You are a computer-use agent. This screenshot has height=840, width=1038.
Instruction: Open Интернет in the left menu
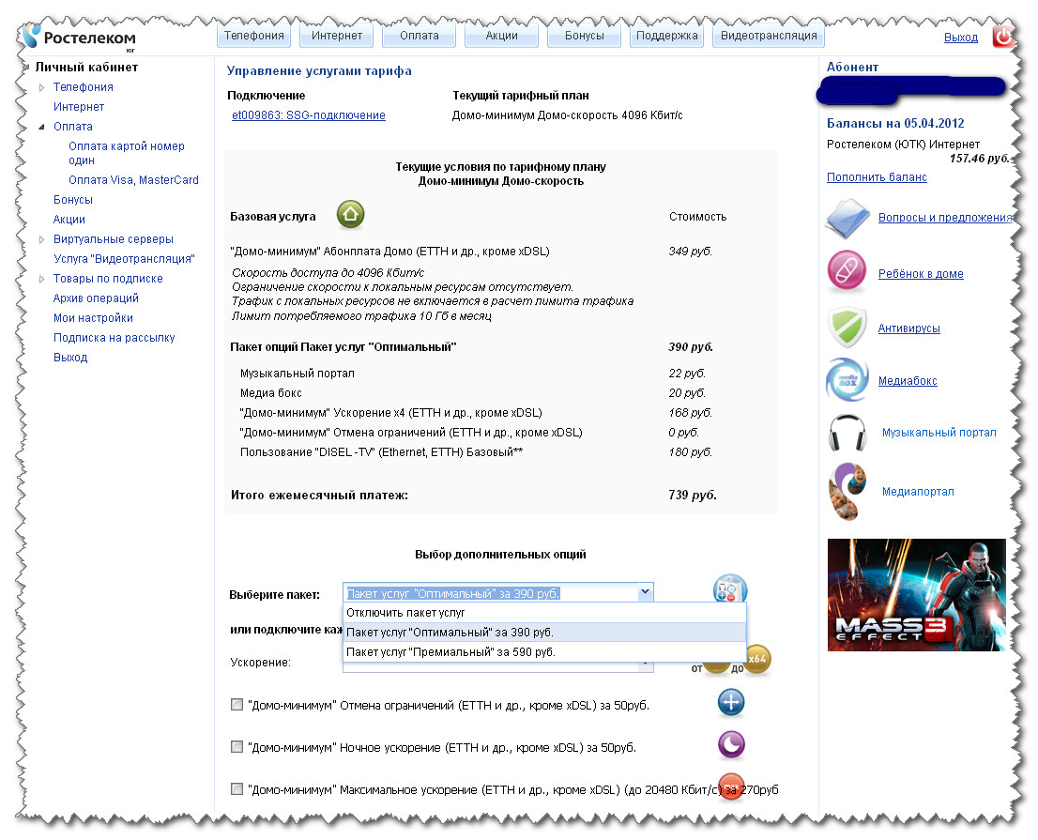coord(79,107)
